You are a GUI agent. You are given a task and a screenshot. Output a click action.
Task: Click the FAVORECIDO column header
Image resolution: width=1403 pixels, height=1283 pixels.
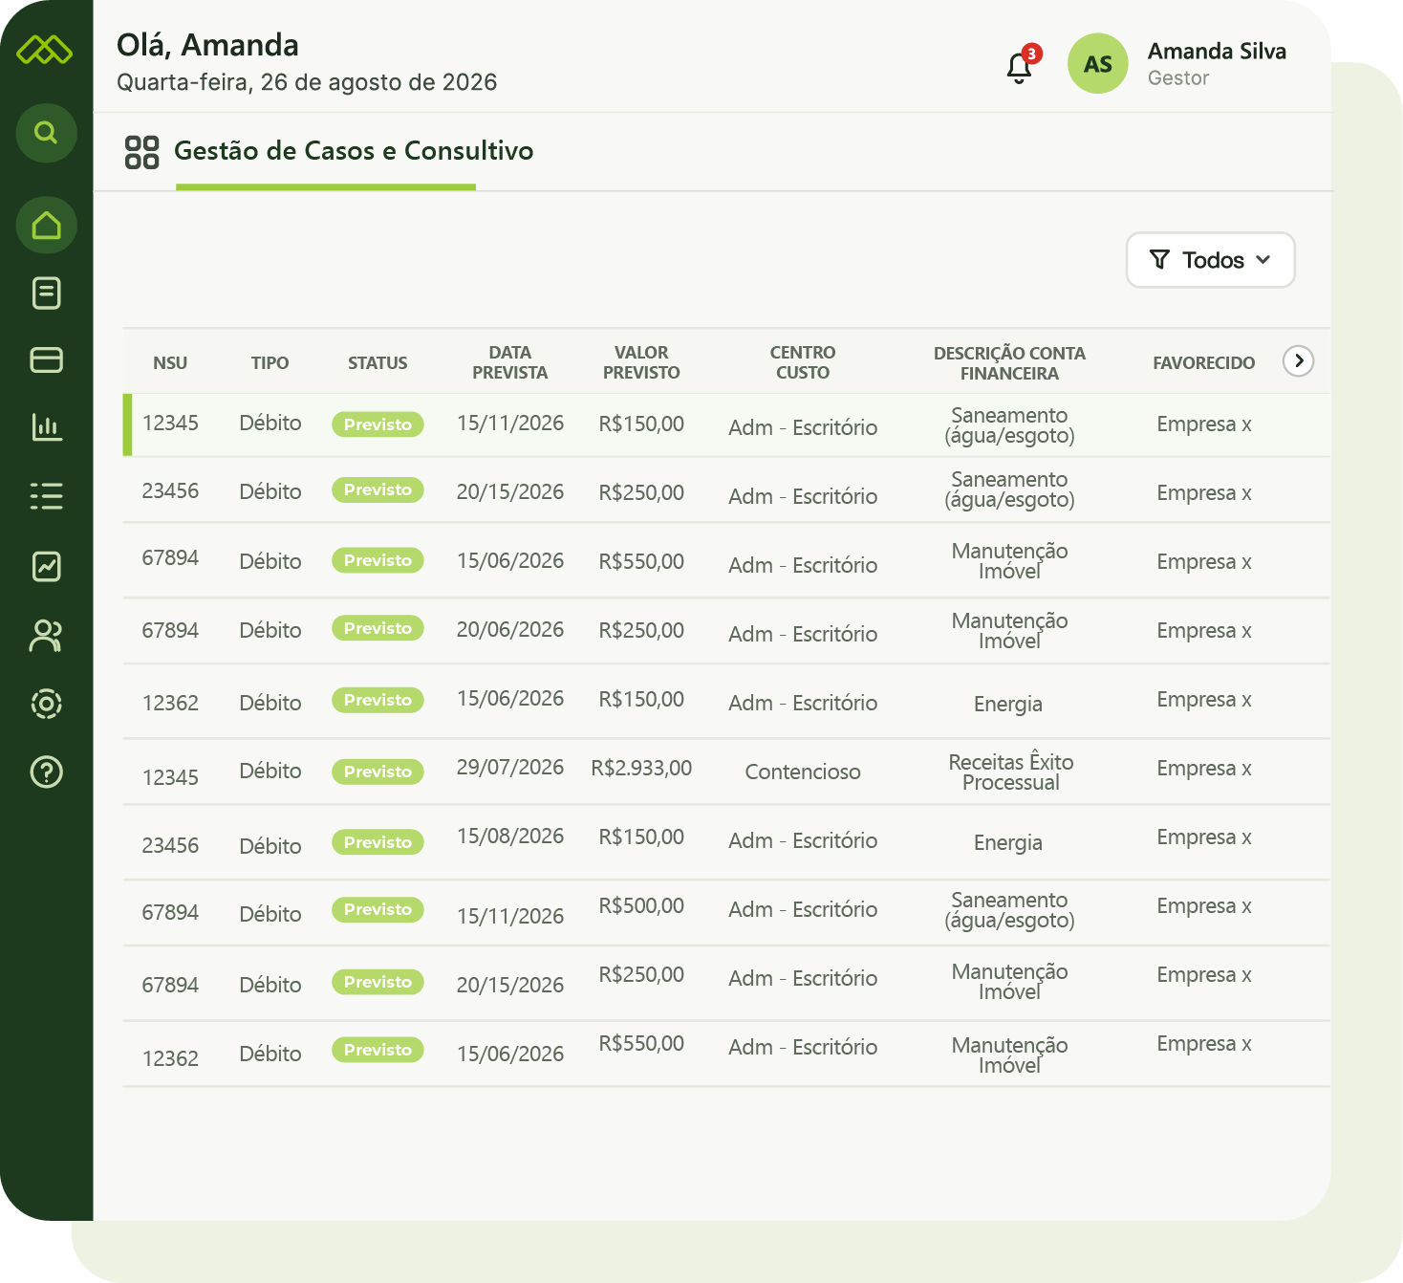tap(1203, 363)
